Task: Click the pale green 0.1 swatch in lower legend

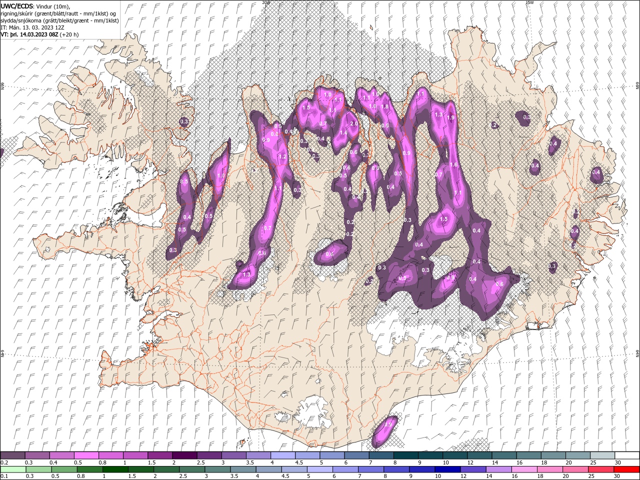Action: [x=13, y=469]
